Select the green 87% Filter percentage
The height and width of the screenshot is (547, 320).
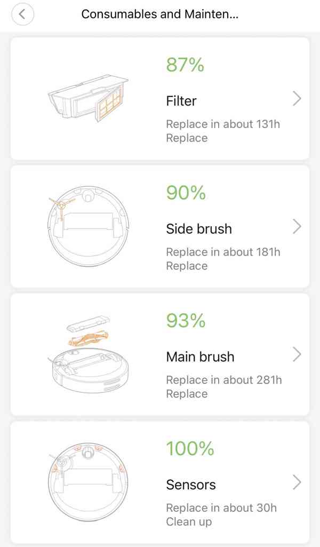tap(185, 65)
